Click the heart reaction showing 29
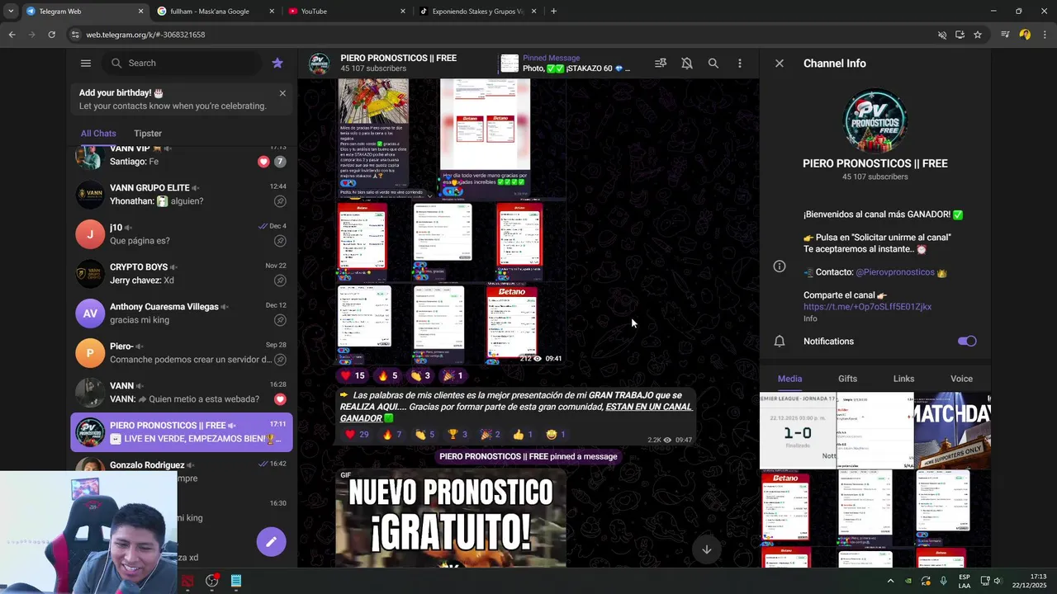The height and width of the screenshot is (594, 1057). [357, 435]
